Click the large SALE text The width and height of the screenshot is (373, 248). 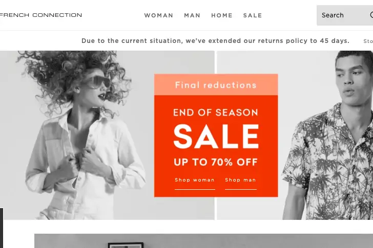tap(216, 137)
